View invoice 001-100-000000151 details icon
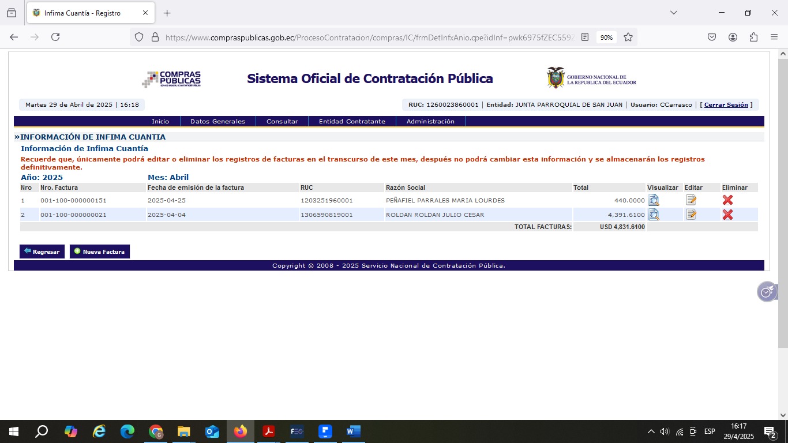The height and width of the screenshot is (443, 788). point(654,200)
